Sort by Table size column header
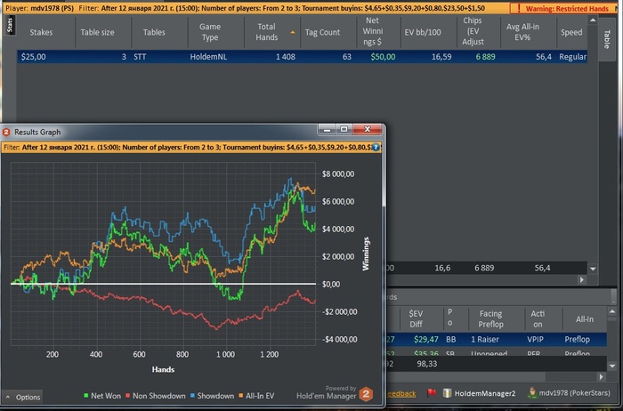Image resolution: width=623 pixels, height=411 pixels. [x=97, y=32]
